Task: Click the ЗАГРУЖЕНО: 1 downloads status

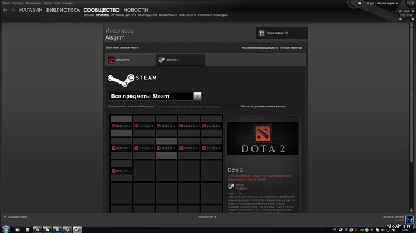Action: 207,217
